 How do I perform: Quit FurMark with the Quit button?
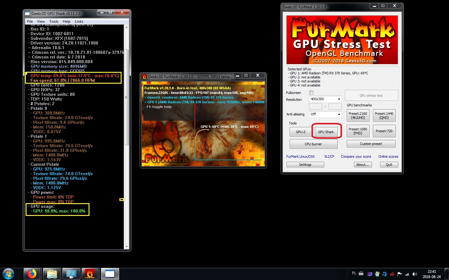389,165
